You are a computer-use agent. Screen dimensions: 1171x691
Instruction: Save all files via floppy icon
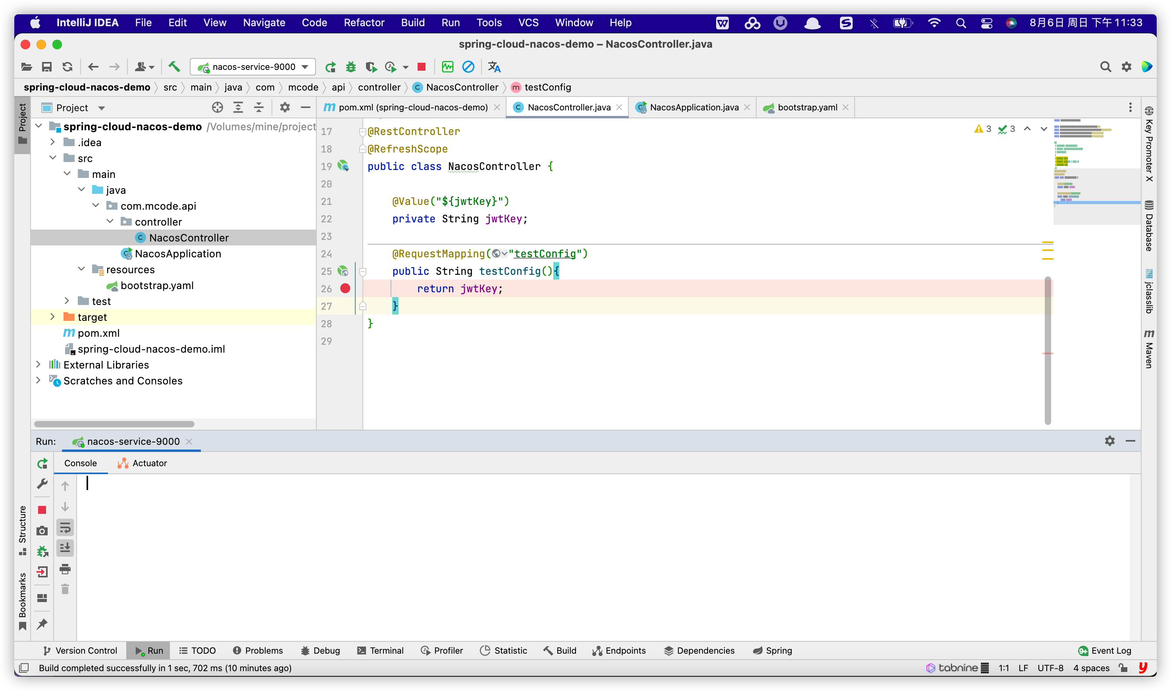point(46,67)
